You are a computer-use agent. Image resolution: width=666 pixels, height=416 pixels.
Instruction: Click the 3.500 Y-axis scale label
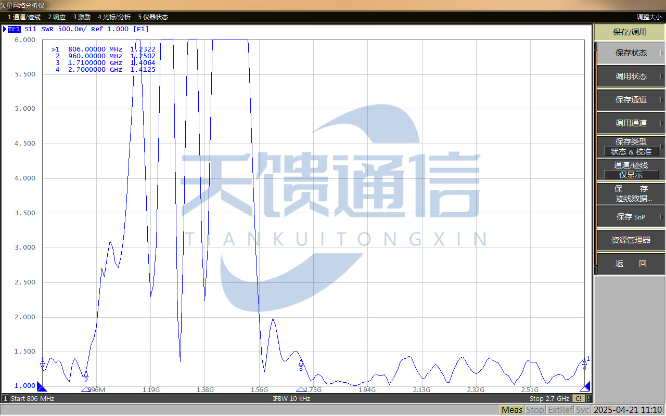tap(25, 213)
